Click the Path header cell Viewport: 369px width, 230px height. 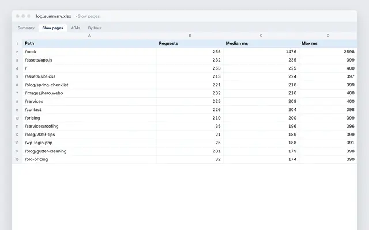89,44
